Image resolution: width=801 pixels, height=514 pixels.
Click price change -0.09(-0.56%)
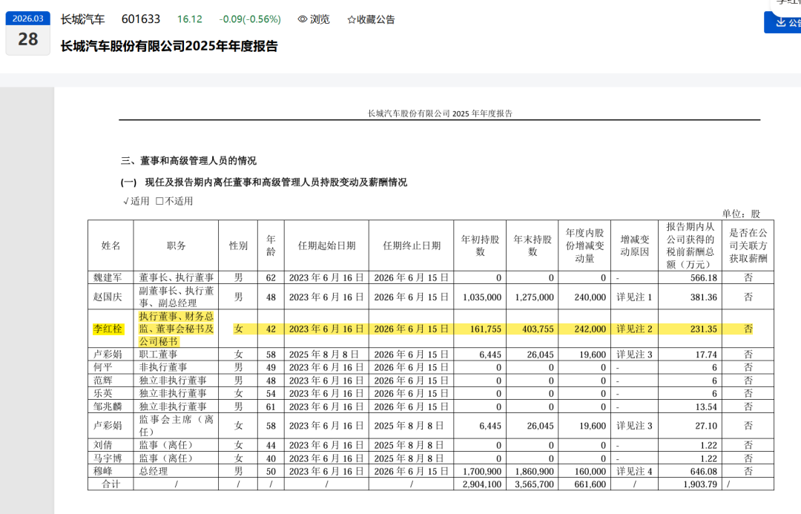tap(250, 19)
